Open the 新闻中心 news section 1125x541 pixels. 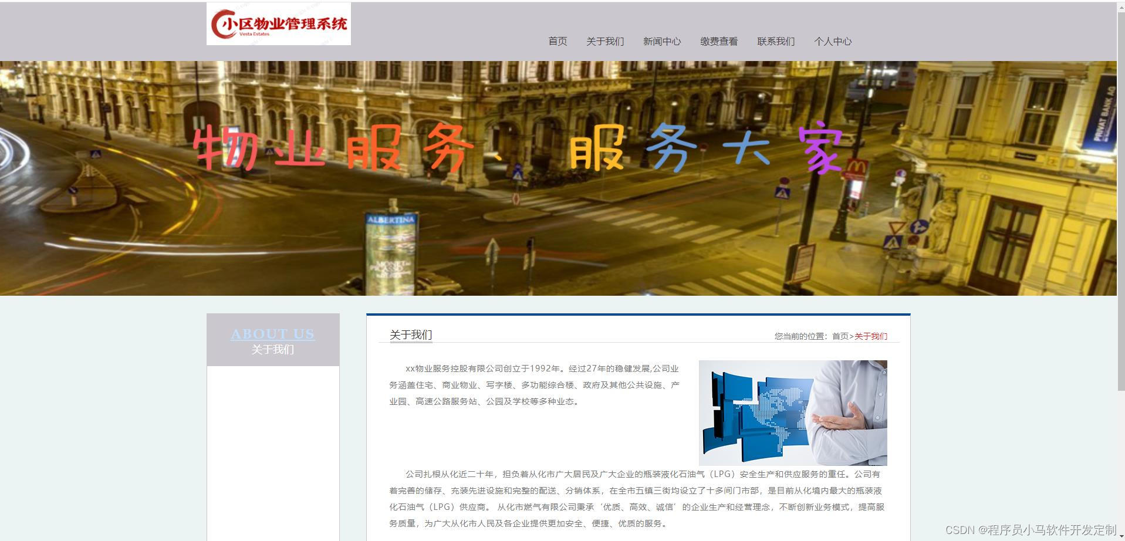click(x=662, y=41)
